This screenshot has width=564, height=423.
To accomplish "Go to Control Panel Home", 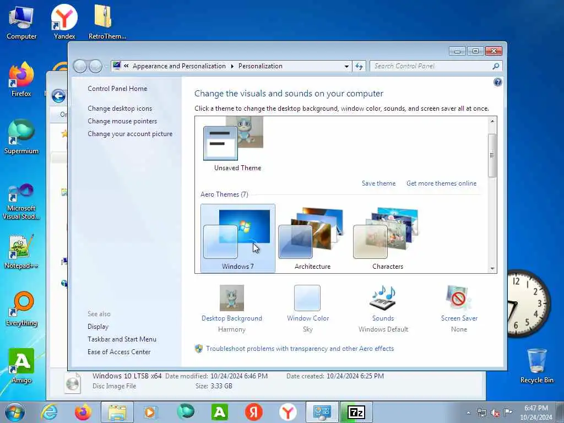I will [117, 89].
